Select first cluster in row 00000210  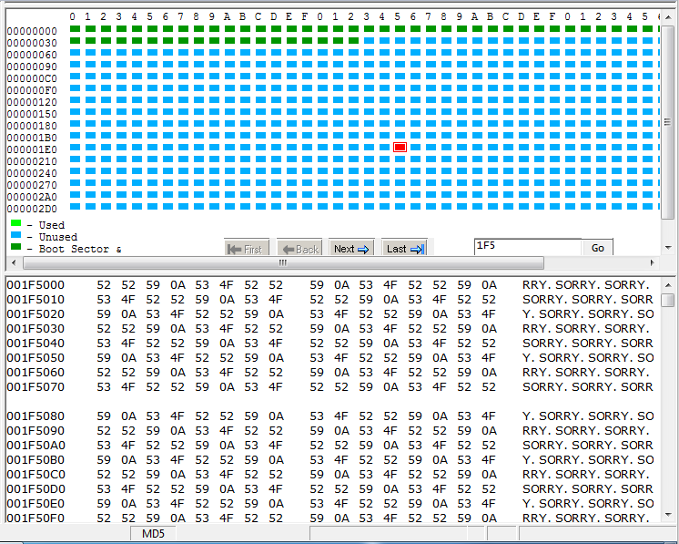coord(76,159)
